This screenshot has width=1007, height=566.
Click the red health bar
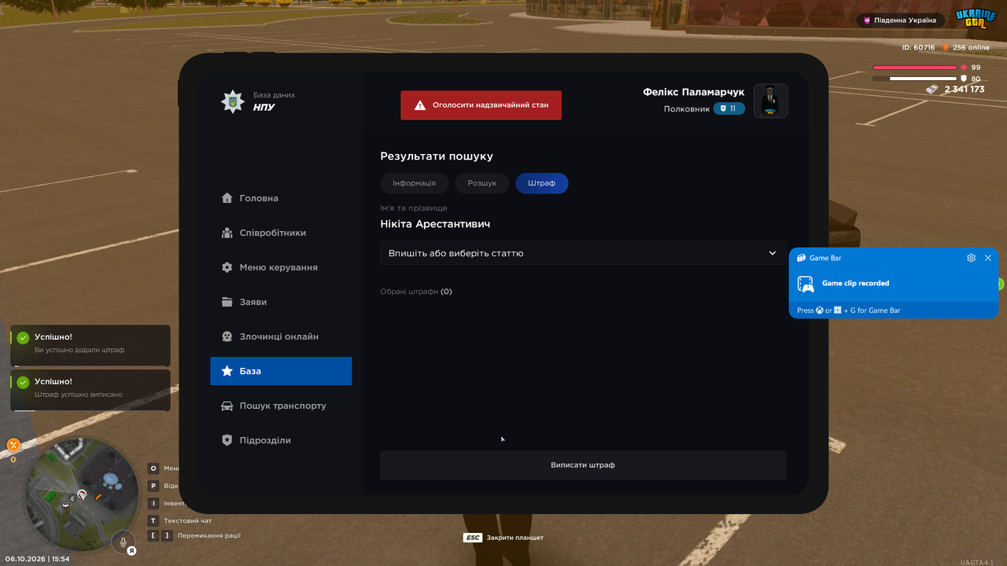(914, 68)
